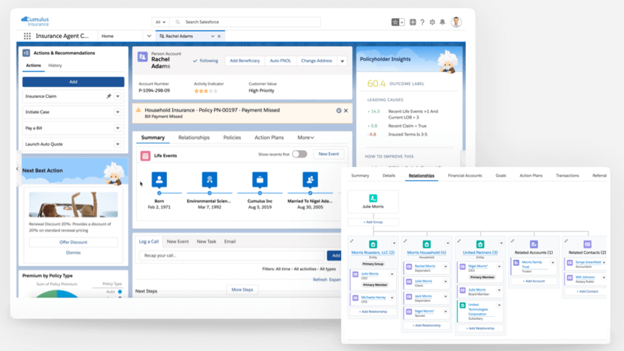Viewport: 624px width, 351px height.
Task: Snooze the Payment Missed alert clock icon
Action: [339, 111]
